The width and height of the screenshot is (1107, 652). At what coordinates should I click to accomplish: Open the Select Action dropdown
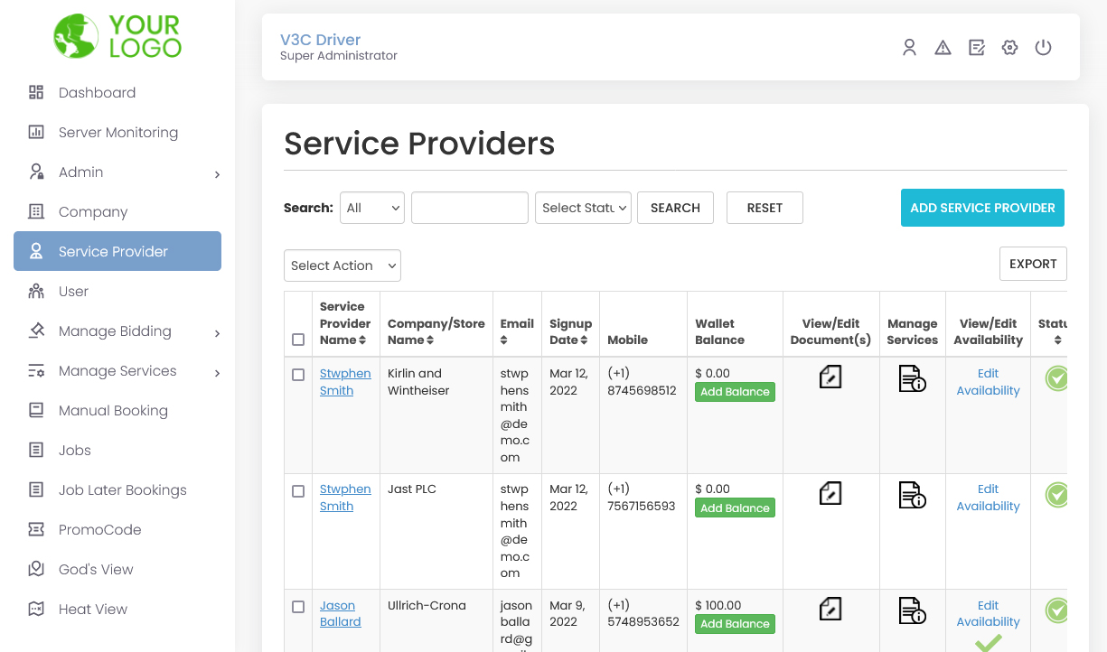pos(342,265)
